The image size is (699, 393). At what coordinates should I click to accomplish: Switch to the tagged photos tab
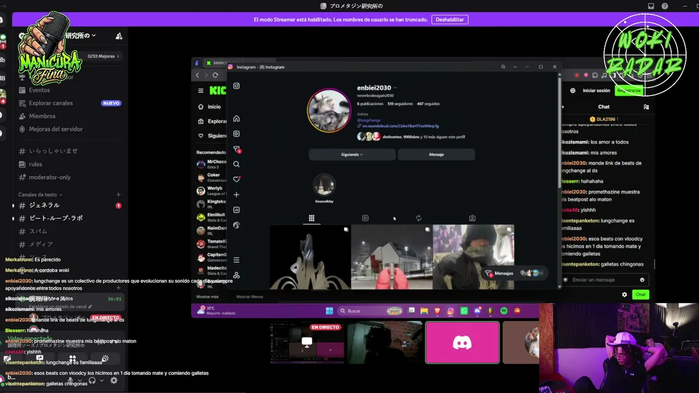(x=472, y=218)
